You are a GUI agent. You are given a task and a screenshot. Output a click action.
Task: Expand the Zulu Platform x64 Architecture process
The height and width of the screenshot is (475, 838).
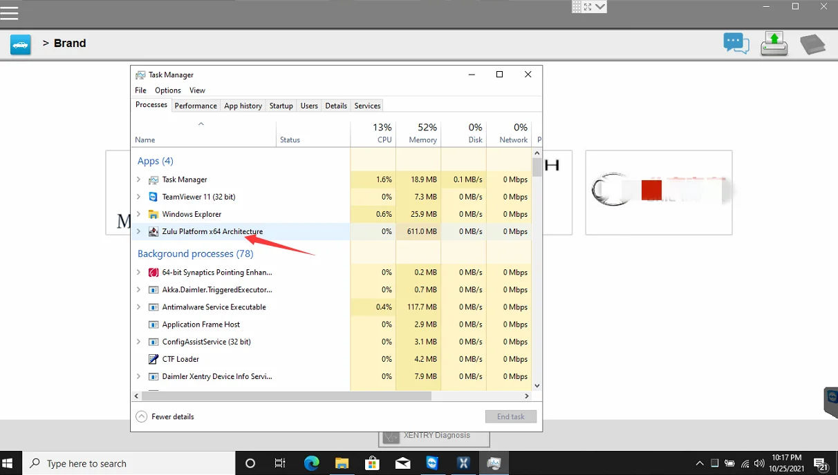tap(138, 232)
